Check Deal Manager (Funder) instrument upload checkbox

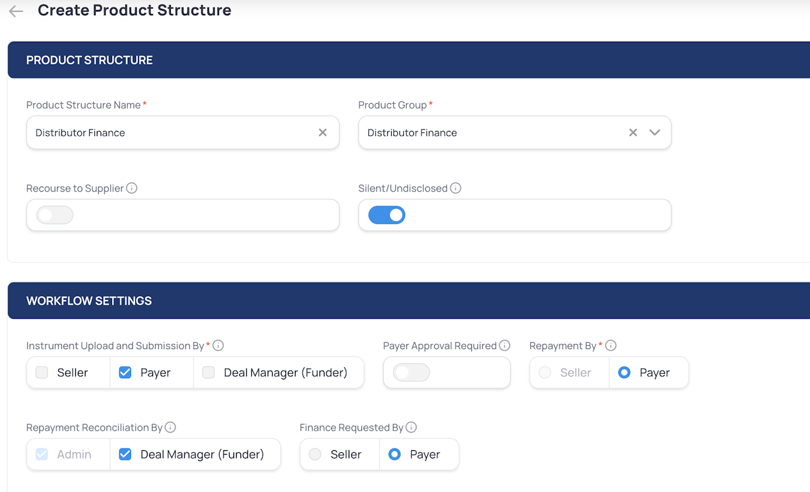tap(209, 372)
